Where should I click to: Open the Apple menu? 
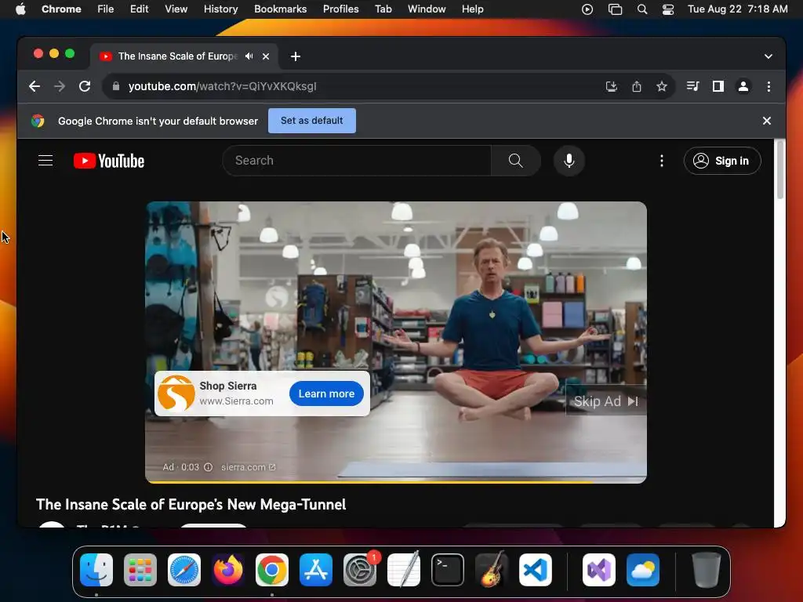20,9
